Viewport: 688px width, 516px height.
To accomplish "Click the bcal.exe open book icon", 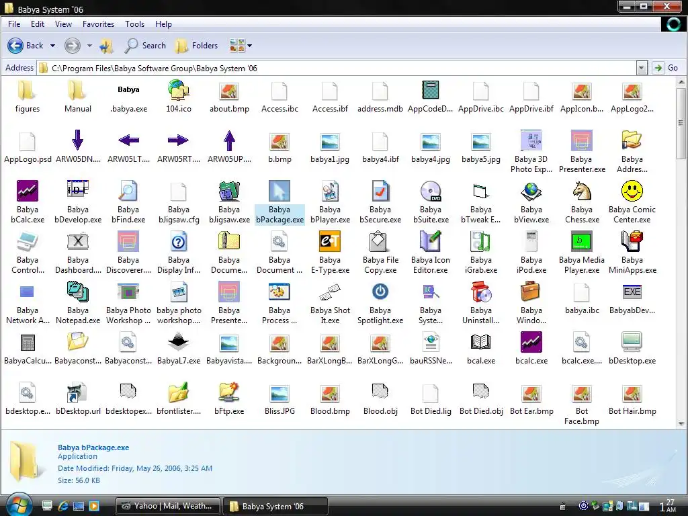I will 481,342.
